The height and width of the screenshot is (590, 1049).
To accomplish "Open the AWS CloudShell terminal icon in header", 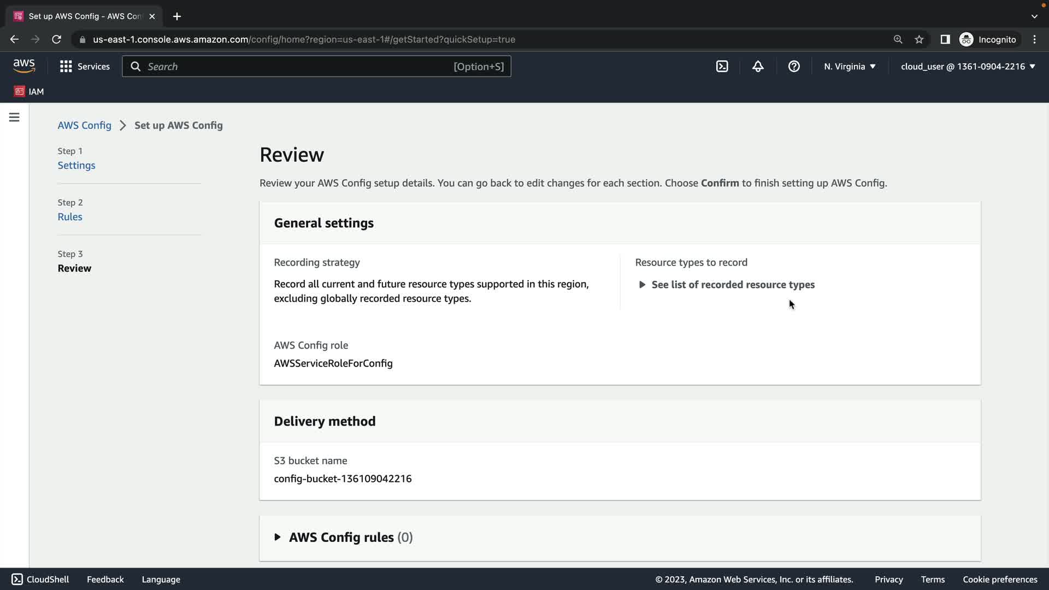I will pos(722,66).
